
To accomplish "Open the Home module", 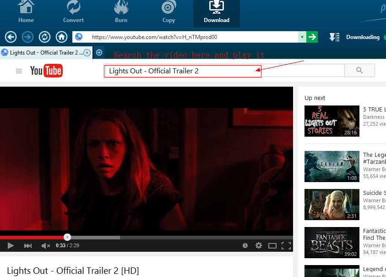I will tap(26, 12).
